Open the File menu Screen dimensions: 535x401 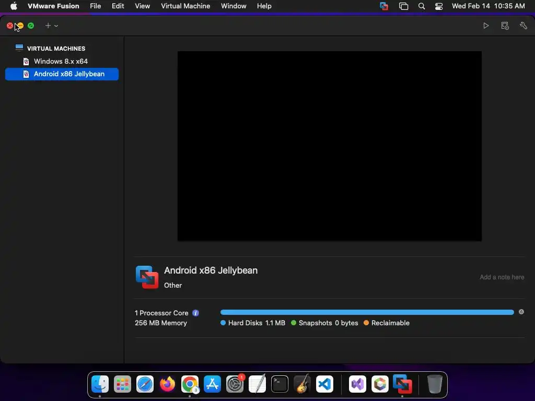point(96,6)
